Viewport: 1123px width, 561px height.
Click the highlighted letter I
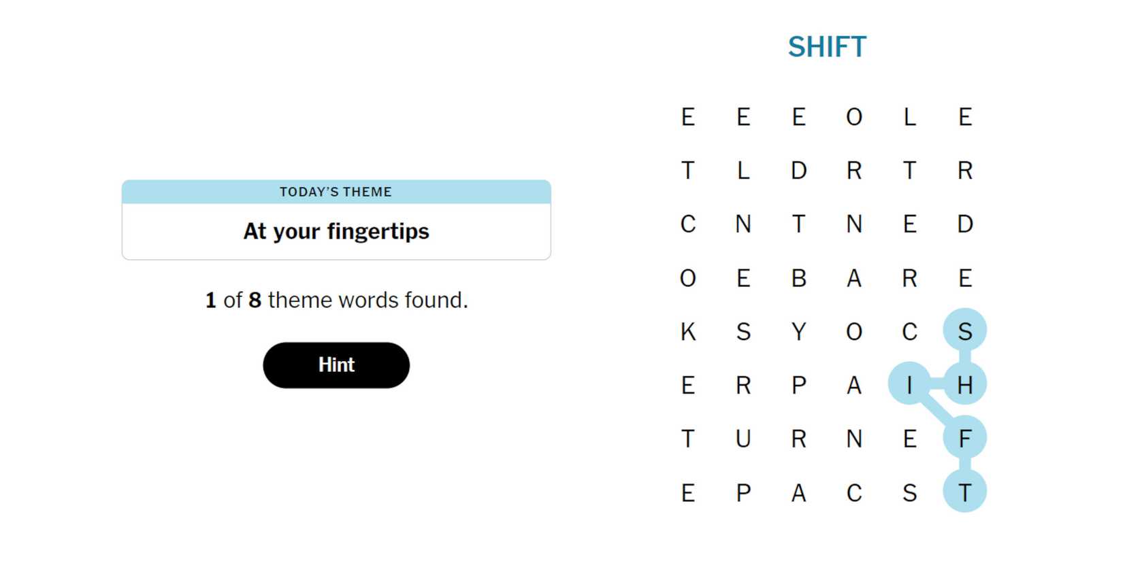click(909, 386)
